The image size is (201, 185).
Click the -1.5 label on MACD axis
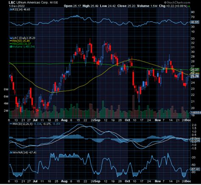coord(194,149)
